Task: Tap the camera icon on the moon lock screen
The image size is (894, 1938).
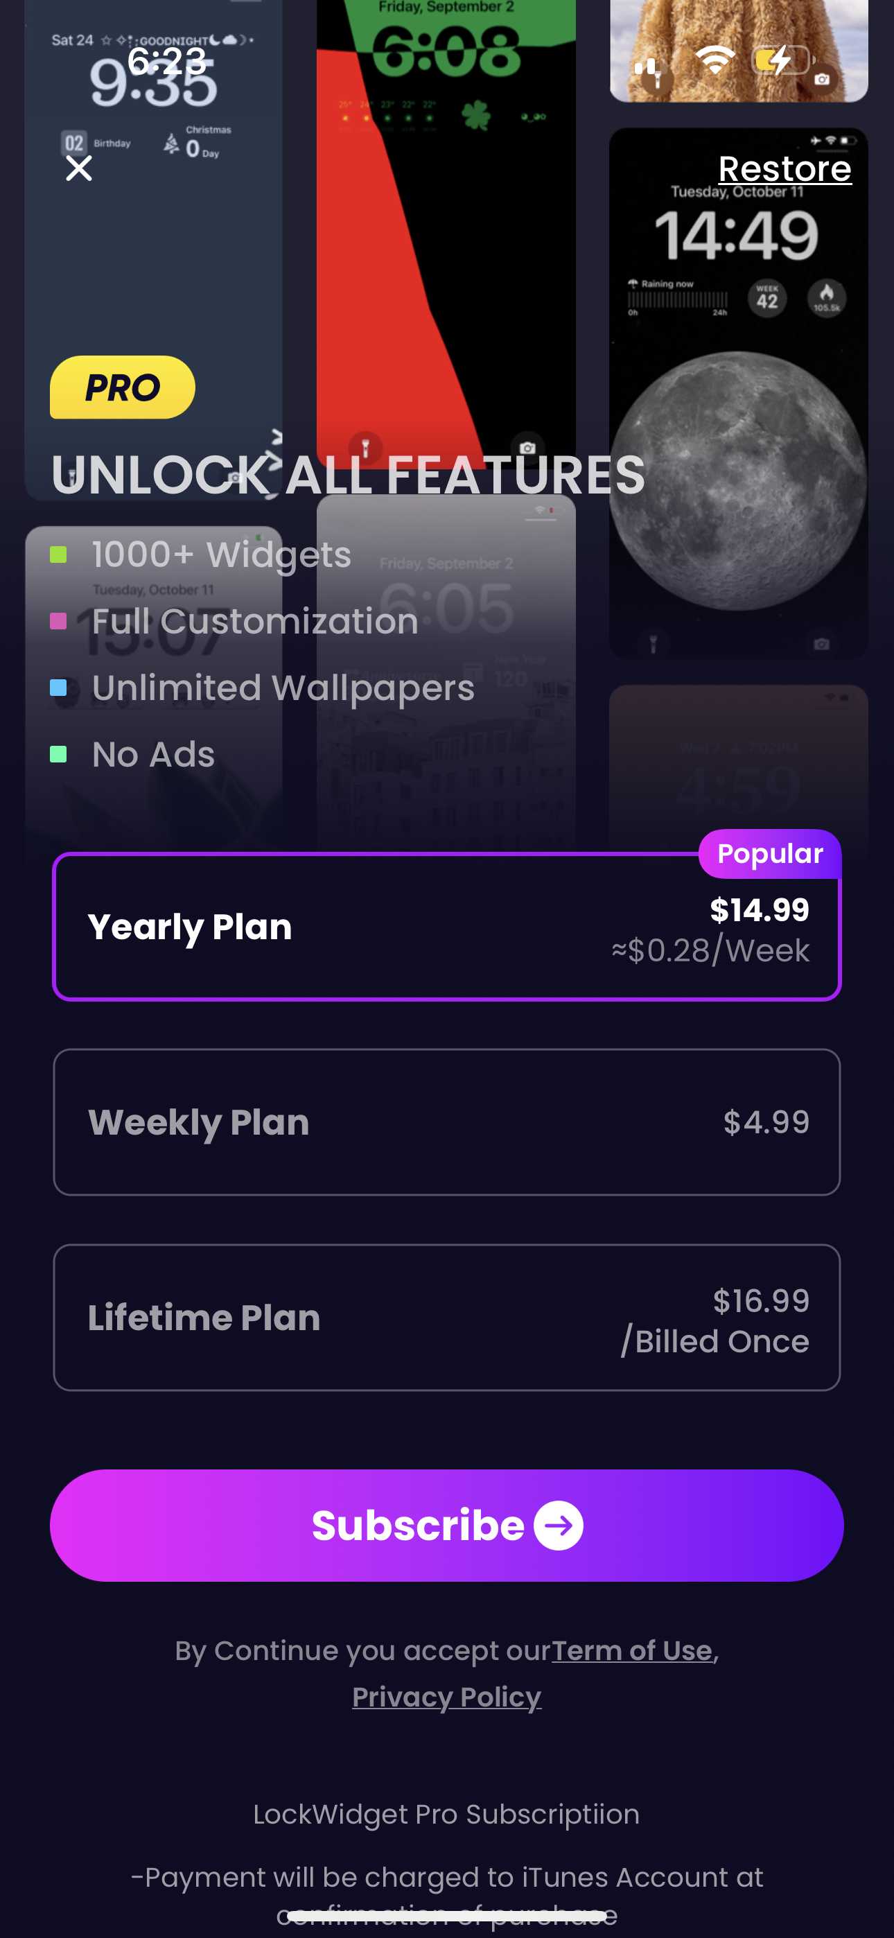Action: click(x=821, y=643)
